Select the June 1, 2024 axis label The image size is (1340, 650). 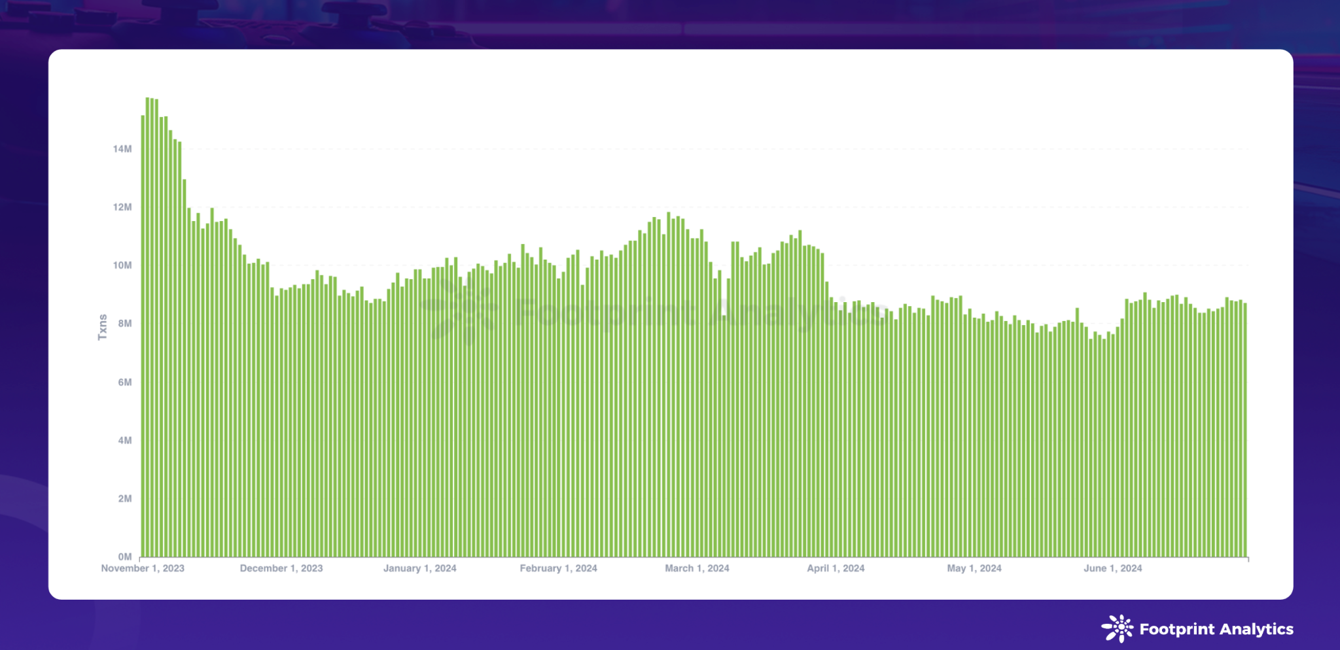(1112, 568)
